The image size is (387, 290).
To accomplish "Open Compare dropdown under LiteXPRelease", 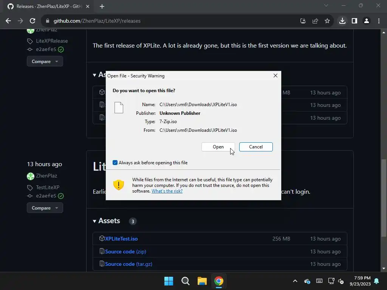I will click(x=45, y=62).
